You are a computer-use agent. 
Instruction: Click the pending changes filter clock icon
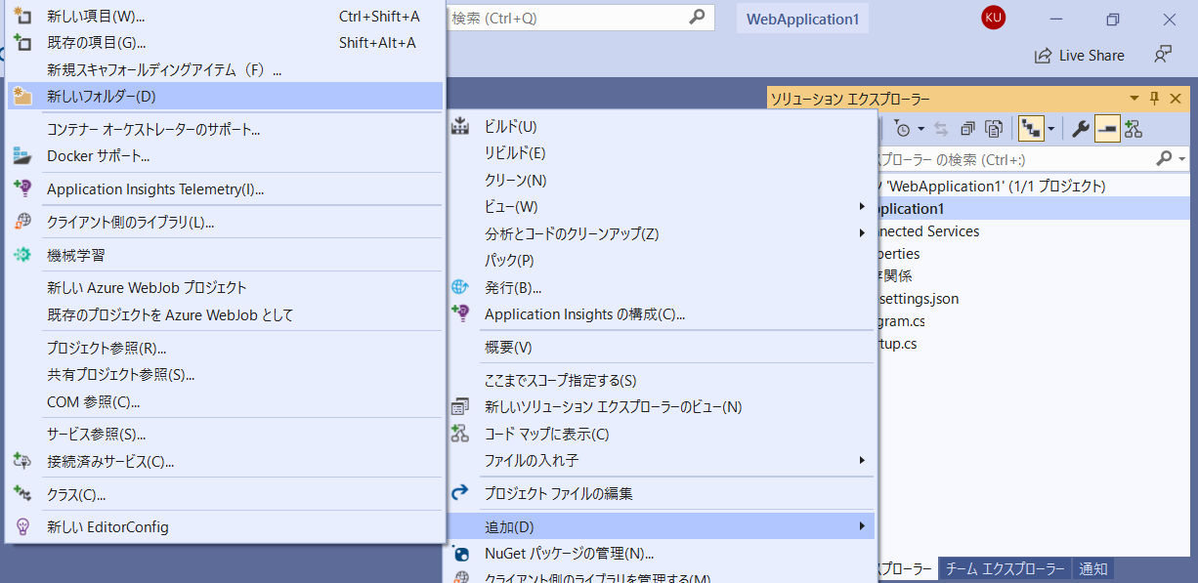pos(902,129)
